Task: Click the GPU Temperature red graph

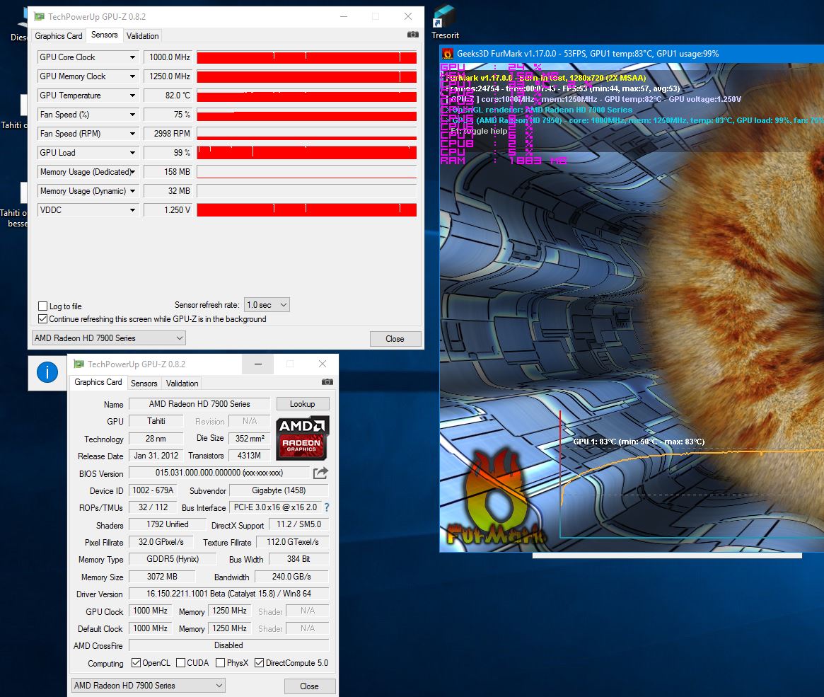Action: (x=307, y=96)
